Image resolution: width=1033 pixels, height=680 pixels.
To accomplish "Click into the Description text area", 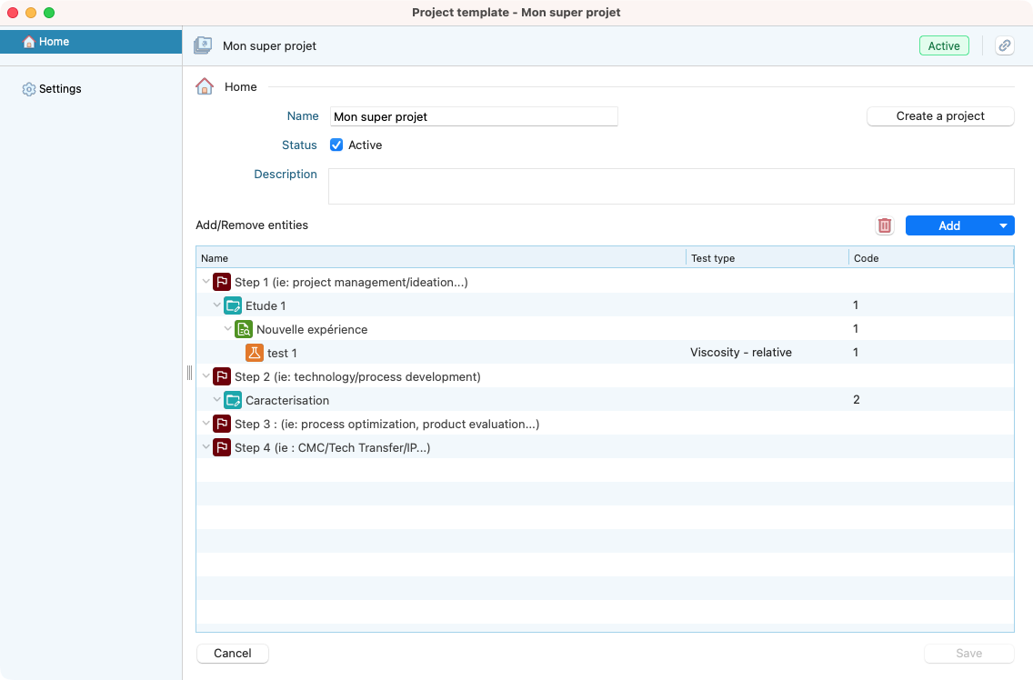I will click(x=670, y=185).
